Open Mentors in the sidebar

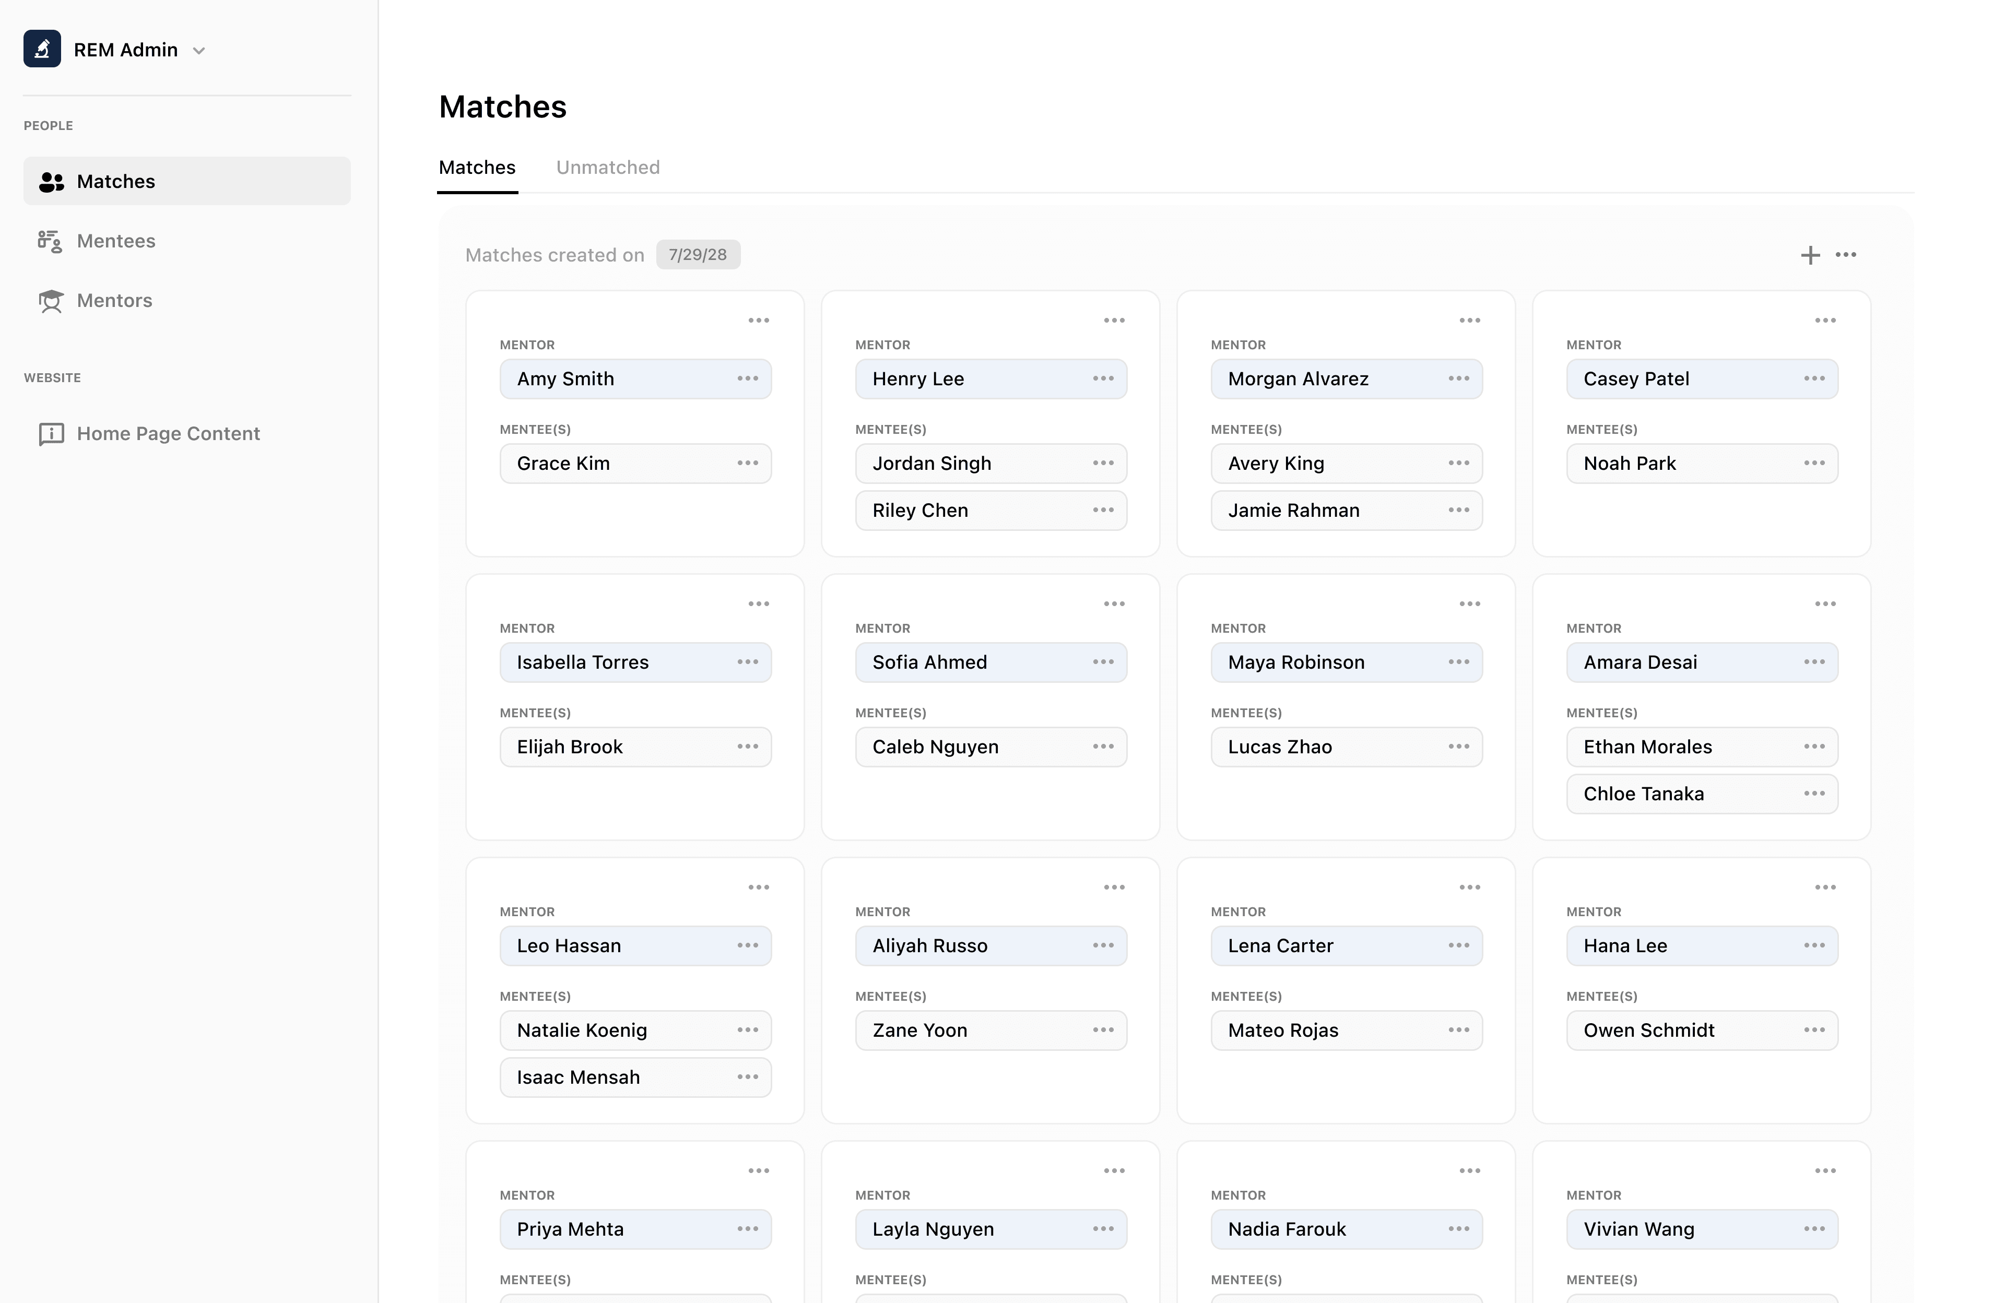click(114, 301)
